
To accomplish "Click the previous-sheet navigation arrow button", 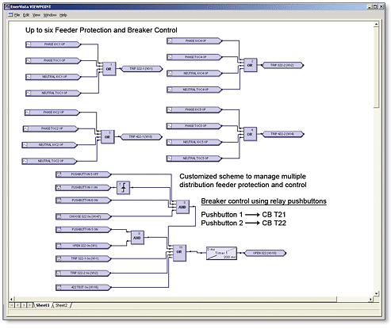I will [x=17, y=305].
